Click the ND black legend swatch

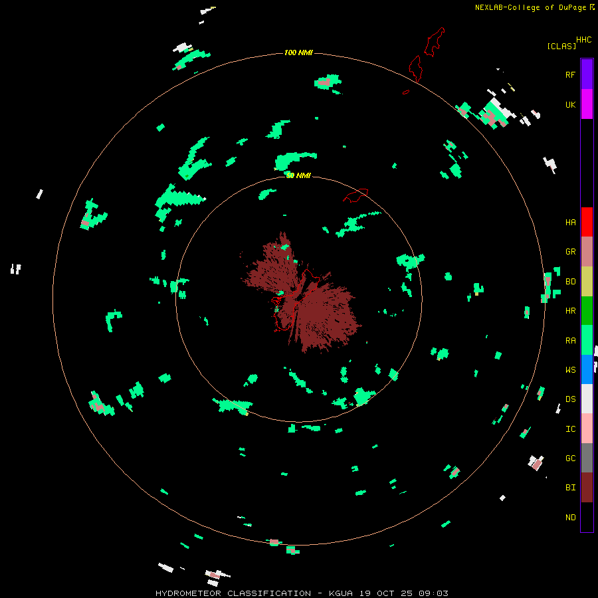pos(587,517)
